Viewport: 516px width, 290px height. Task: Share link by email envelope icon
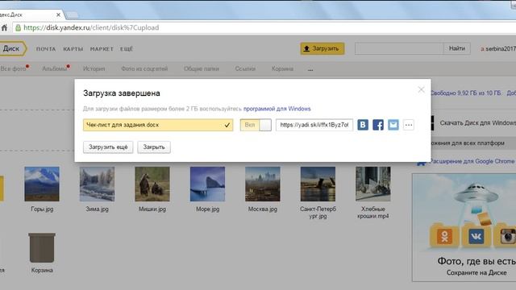pos(393,125)
